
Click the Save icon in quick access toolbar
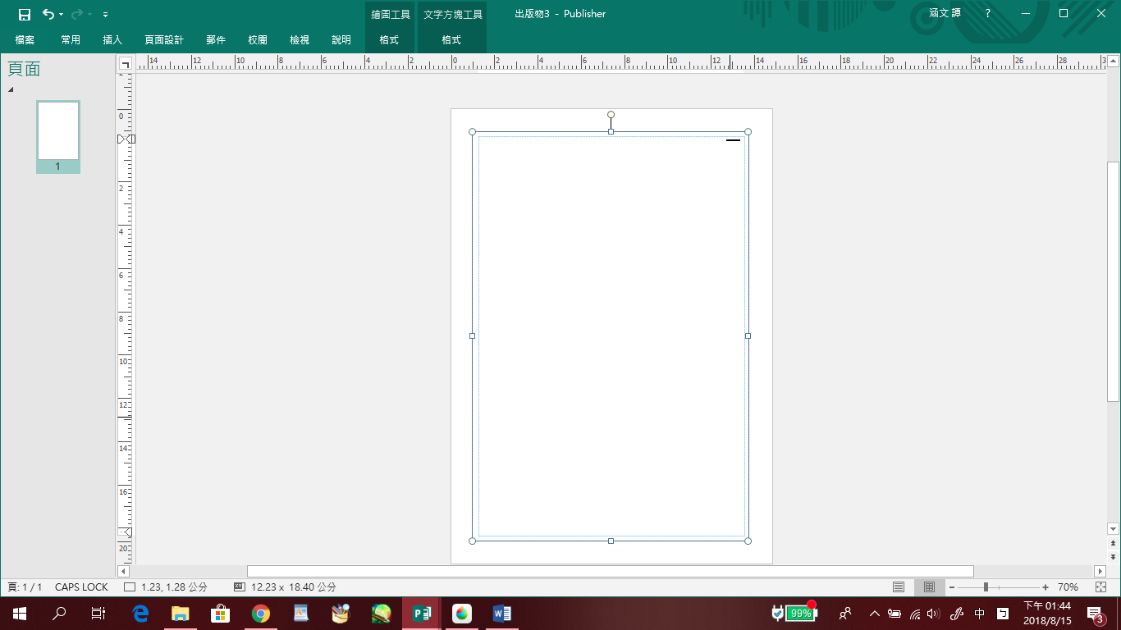[x=25, y=14]
